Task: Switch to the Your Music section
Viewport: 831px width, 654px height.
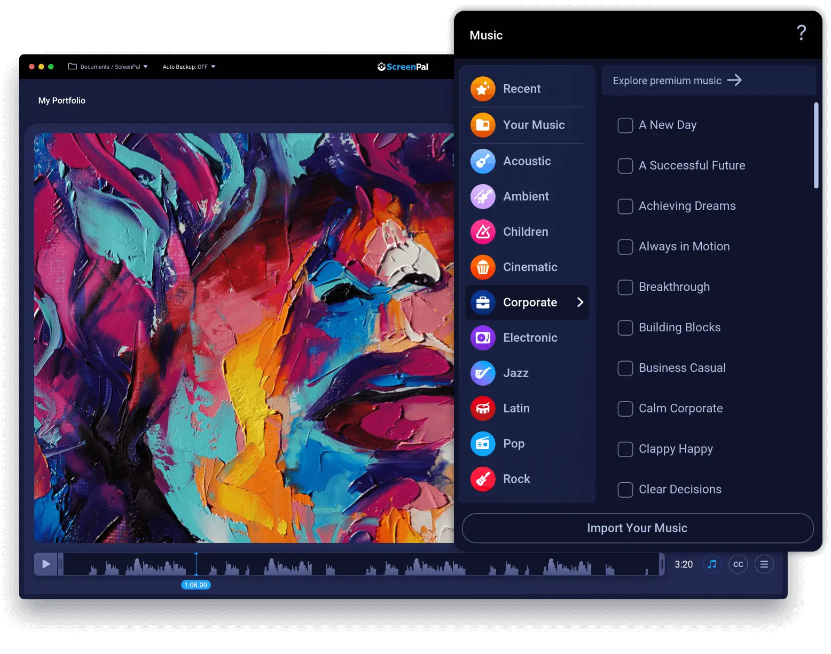Action: coord(534,125)
